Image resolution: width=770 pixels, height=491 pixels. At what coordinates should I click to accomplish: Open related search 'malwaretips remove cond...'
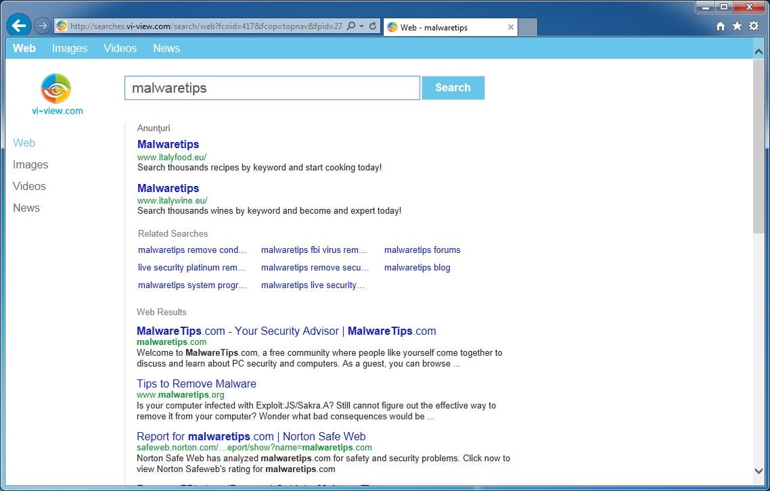pyautogui.click(x=192, y=250)
